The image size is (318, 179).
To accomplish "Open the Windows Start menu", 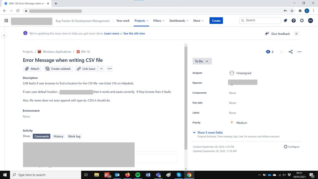I will 5,175.
